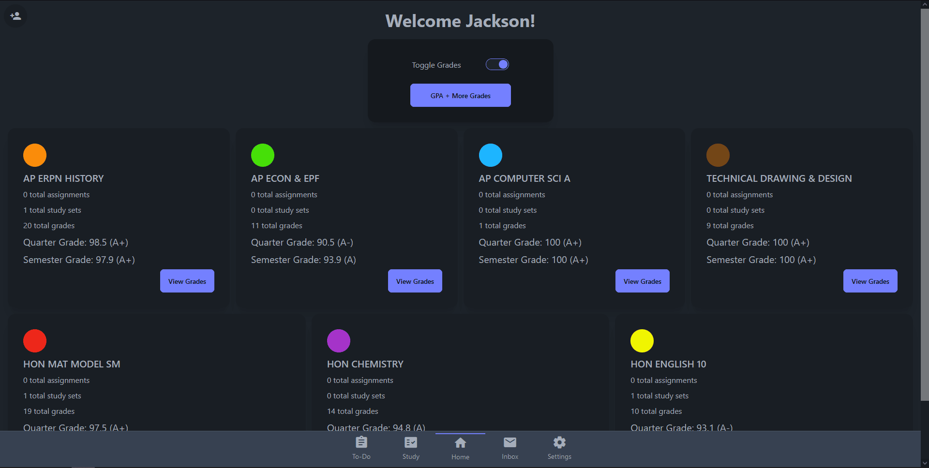
Task: Go to Home via house icon
Action: tap(461, 443)
